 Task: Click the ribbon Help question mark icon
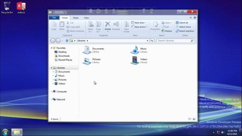tap(195, 18)
